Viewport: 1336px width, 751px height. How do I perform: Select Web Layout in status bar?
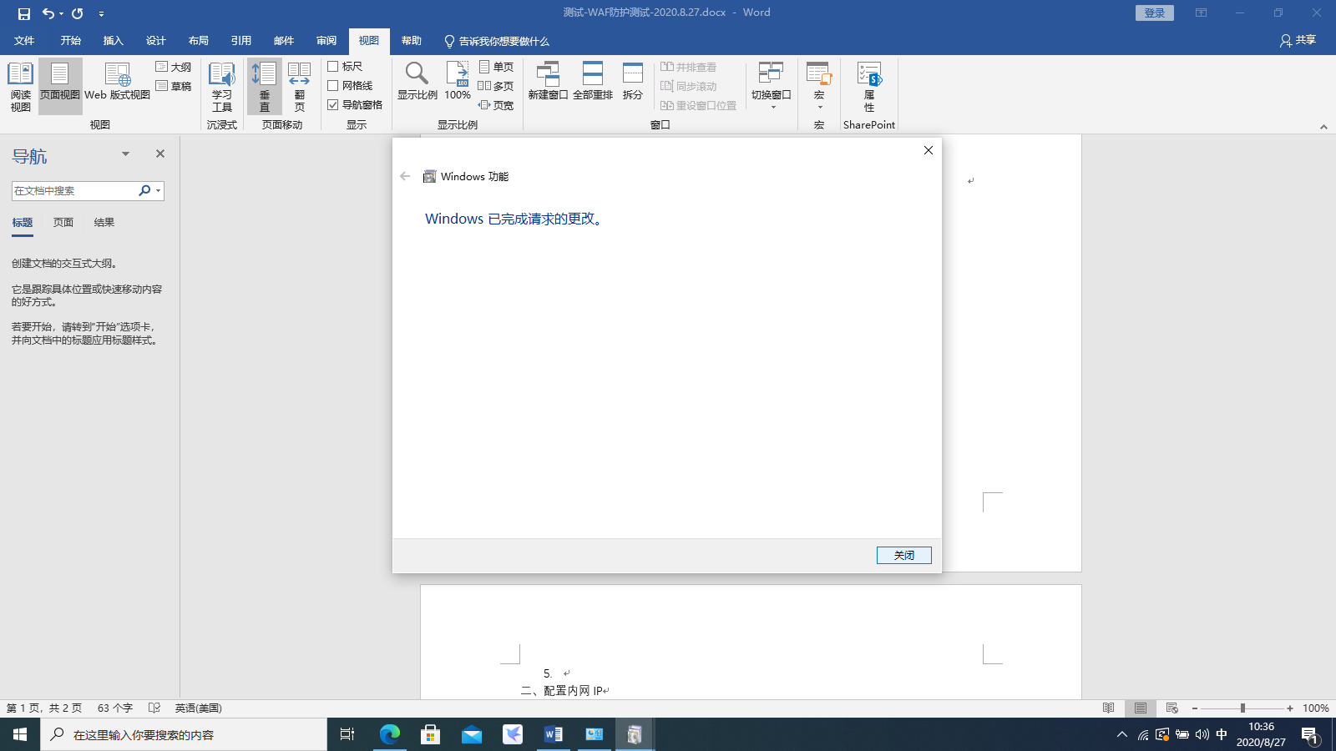point(1172,708)
